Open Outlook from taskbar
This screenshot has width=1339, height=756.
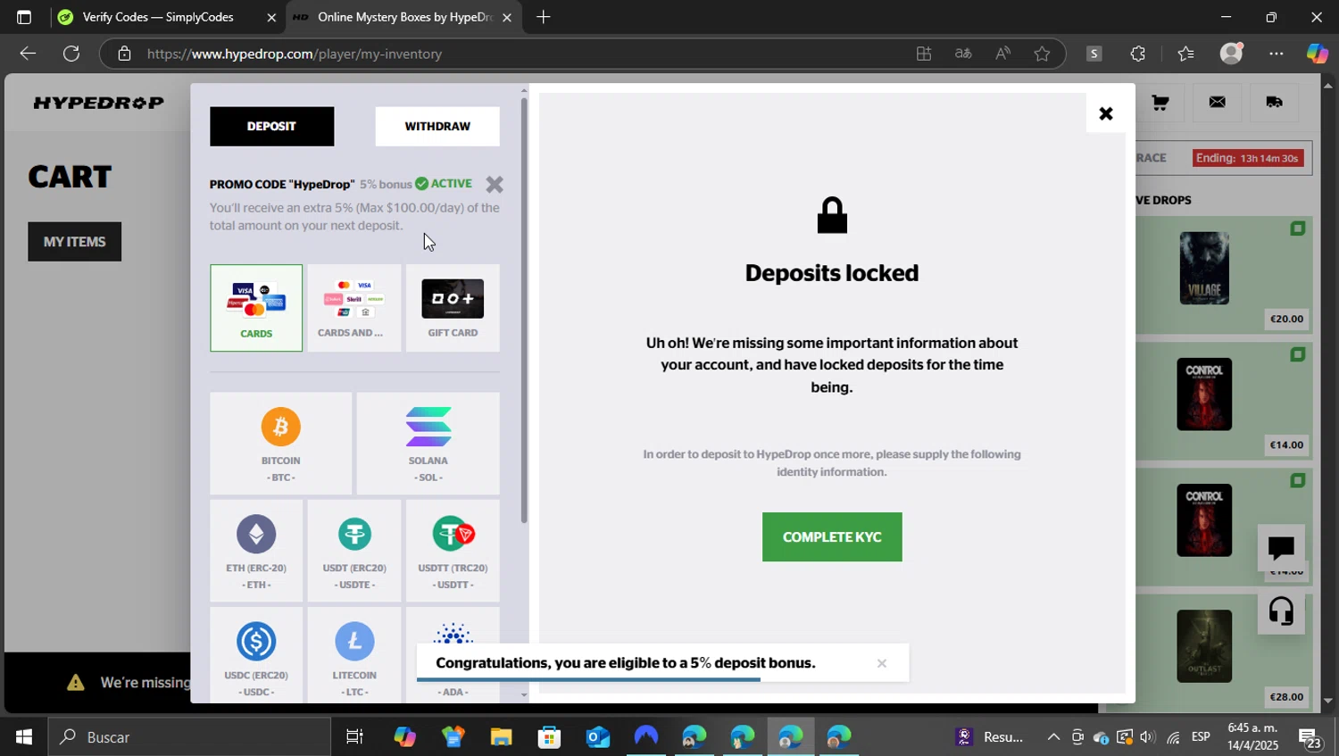tap(597, 737)
